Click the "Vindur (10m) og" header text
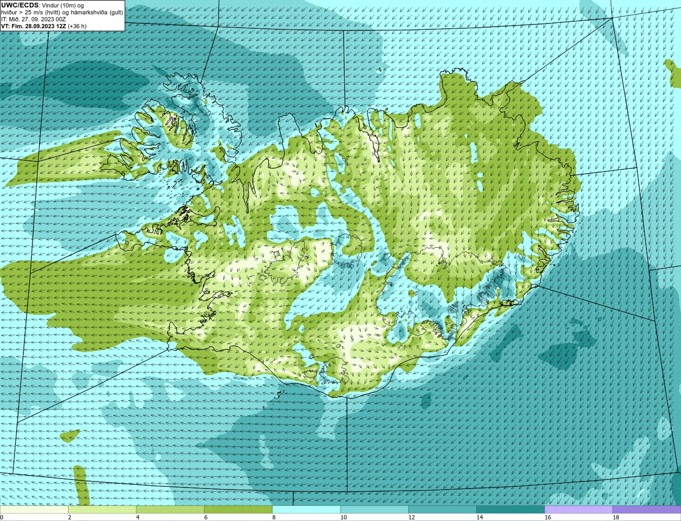This screenshot has height=521, width=681. click(63, 5)
